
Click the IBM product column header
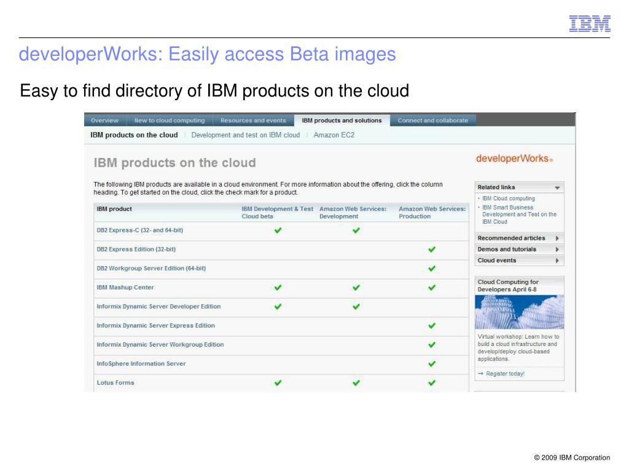click(x=114, y=209)
